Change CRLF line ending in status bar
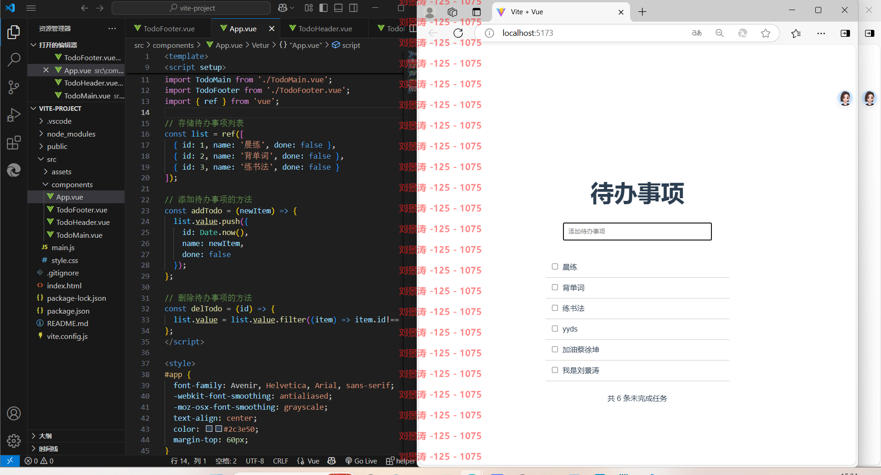This screenshot has height=475, width=881. click(280, 461)
